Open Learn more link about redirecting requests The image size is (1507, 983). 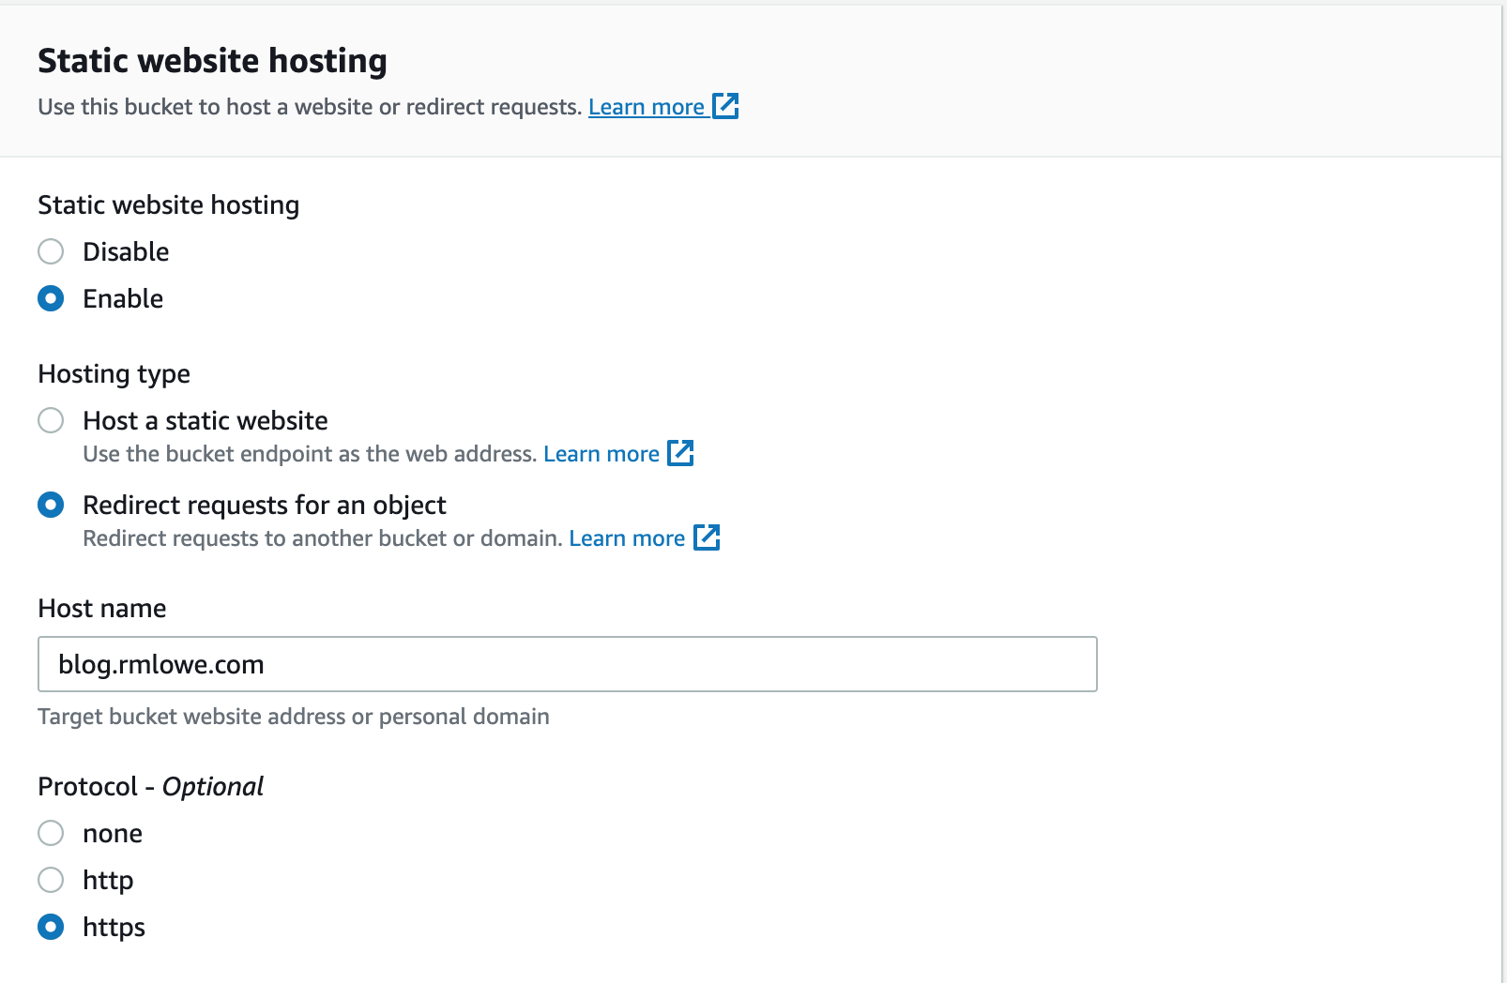point(626,538)
